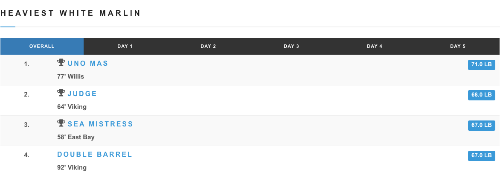Open the JUDGE boat link

82,94
